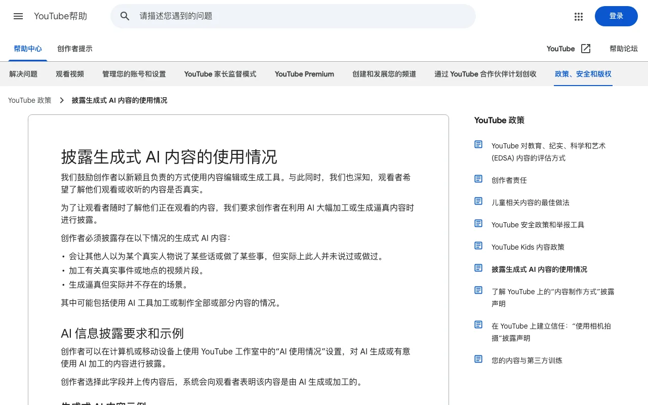Open the hamburger main menu
The width and height of the screenshot is (648, 405).
click(18, 16)
